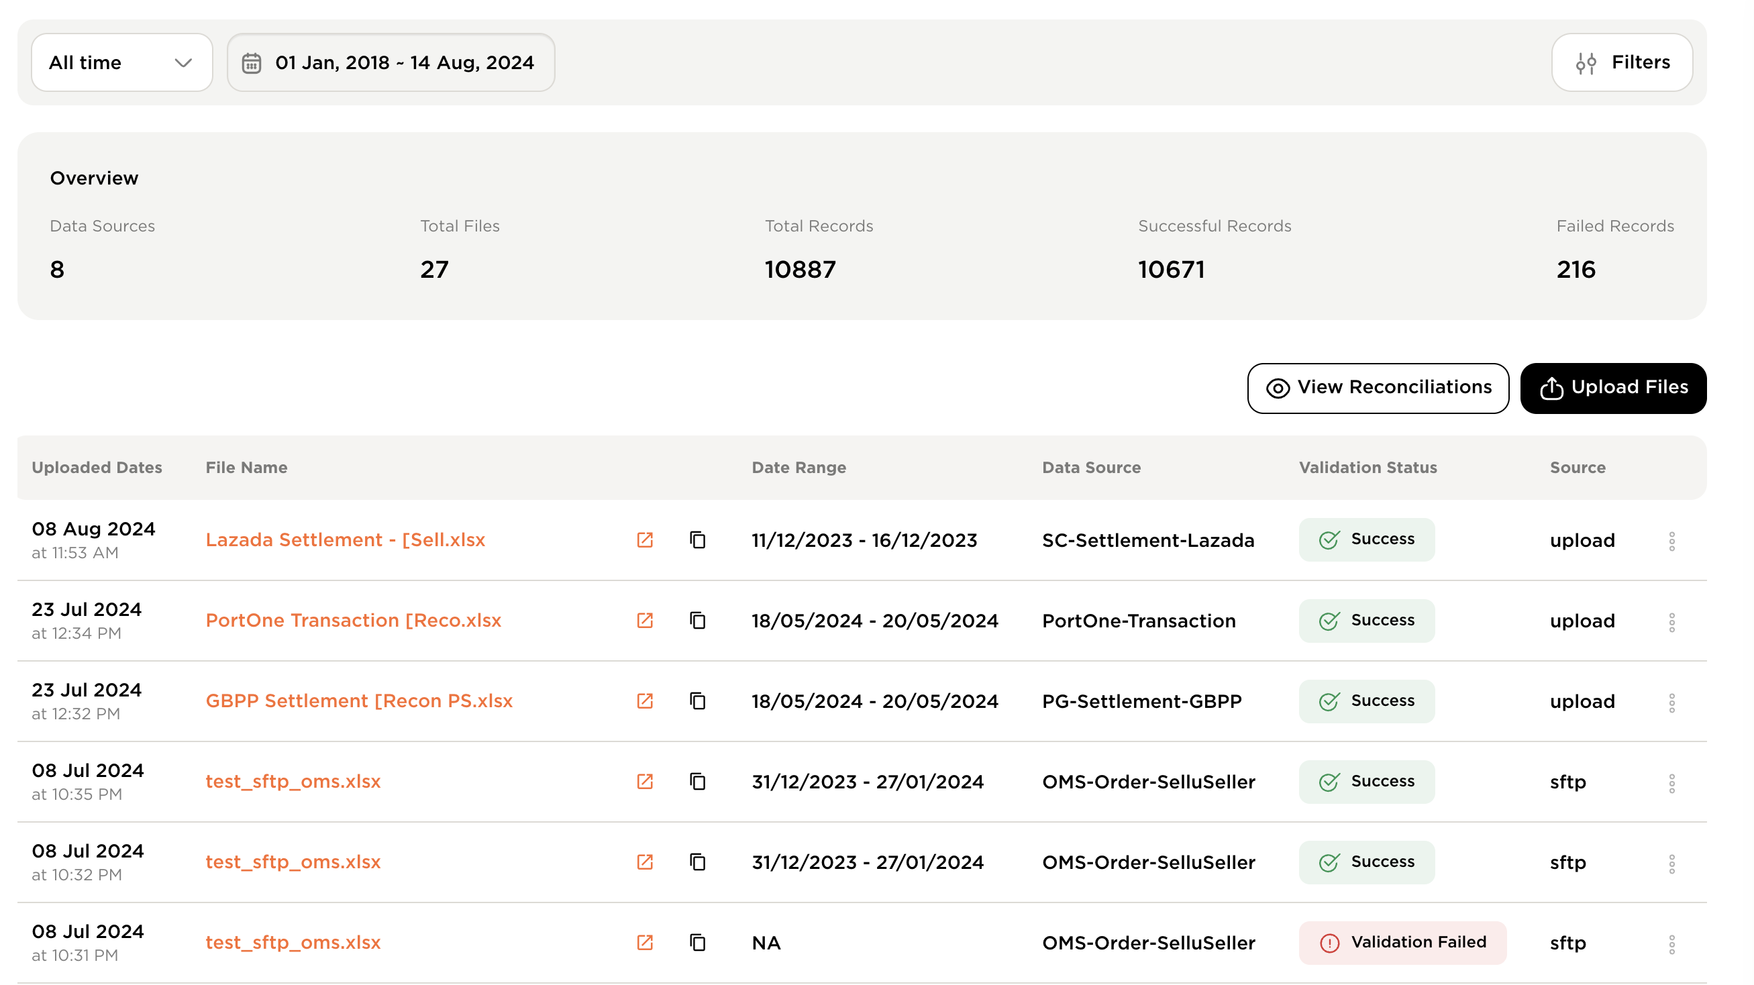Open three-dot menu for PortOne-Transaction row
The height and width of the screenshot is (985, 1754).
(x=1671, y=621)
